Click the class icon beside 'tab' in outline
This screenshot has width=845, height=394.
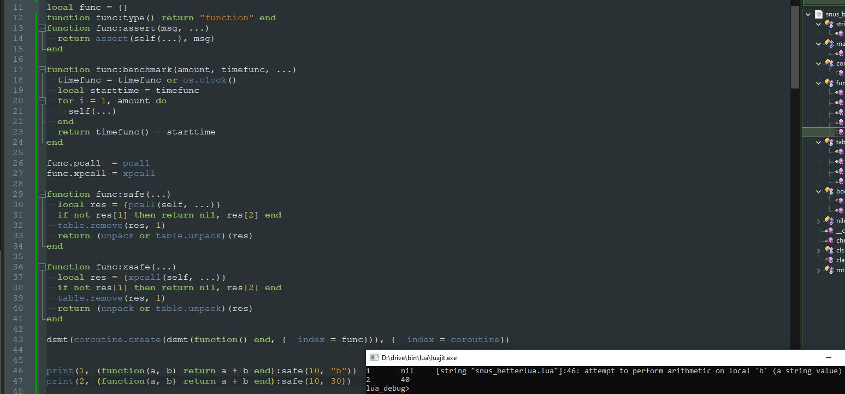[x=829, y=142]
